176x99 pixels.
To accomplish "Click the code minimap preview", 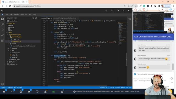I will (x=122, y=34).
